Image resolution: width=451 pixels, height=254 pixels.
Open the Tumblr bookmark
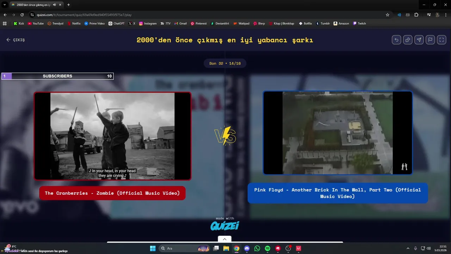tap(323, 24)
